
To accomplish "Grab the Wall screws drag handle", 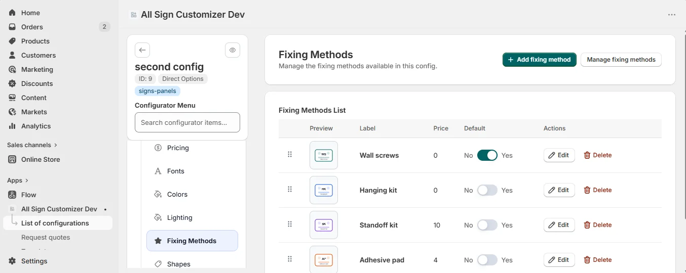I will [x=290, y=155].
